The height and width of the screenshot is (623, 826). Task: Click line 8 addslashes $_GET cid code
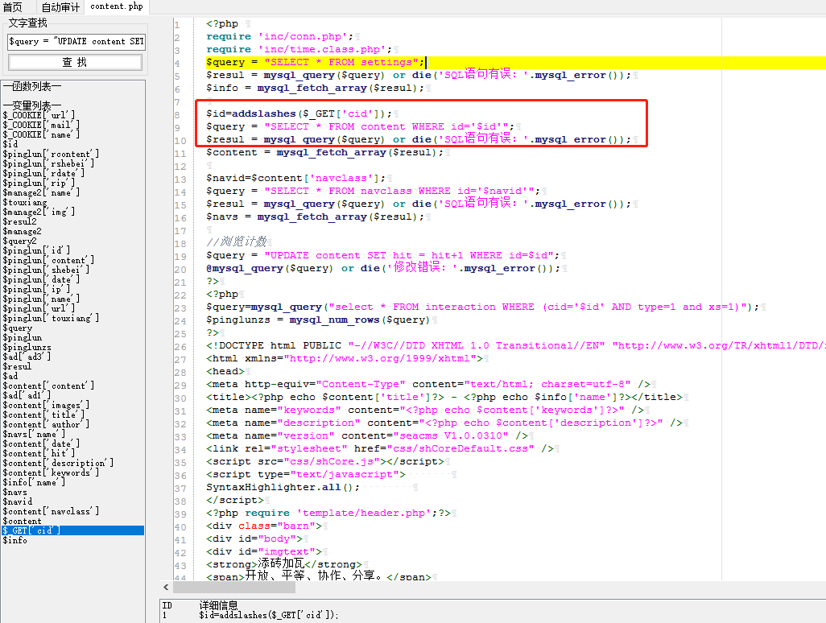tap(299, 113)
